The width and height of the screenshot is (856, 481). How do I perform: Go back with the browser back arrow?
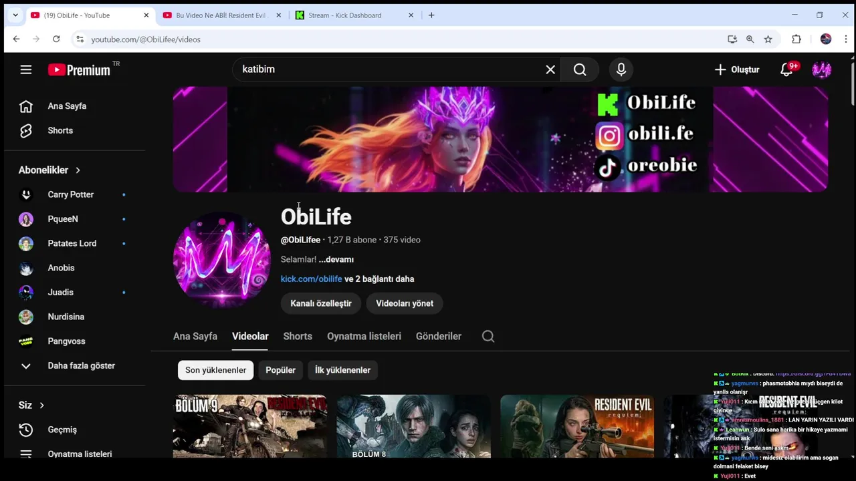[x=16, y=39]
